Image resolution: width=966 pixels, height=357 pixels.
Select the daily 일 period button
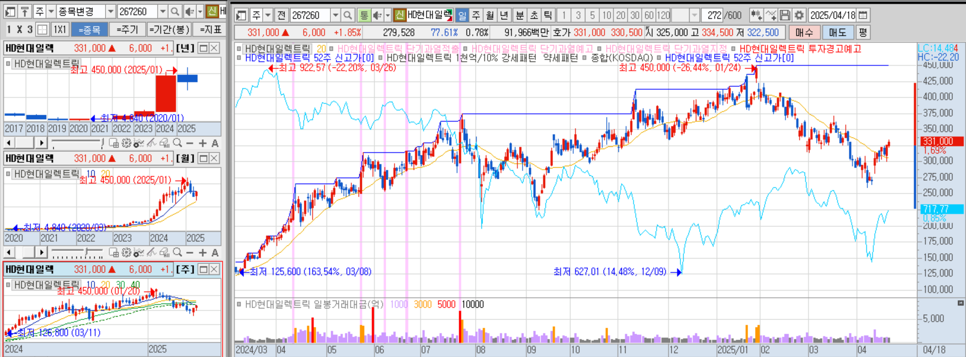(x=462, y=15)
